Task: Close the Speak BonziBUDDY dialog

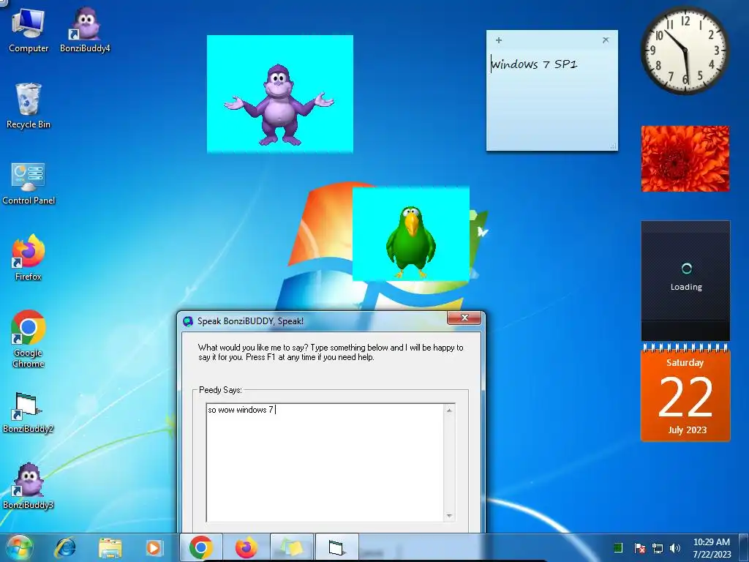Action: pyautogui.click(x=464, y=318)
